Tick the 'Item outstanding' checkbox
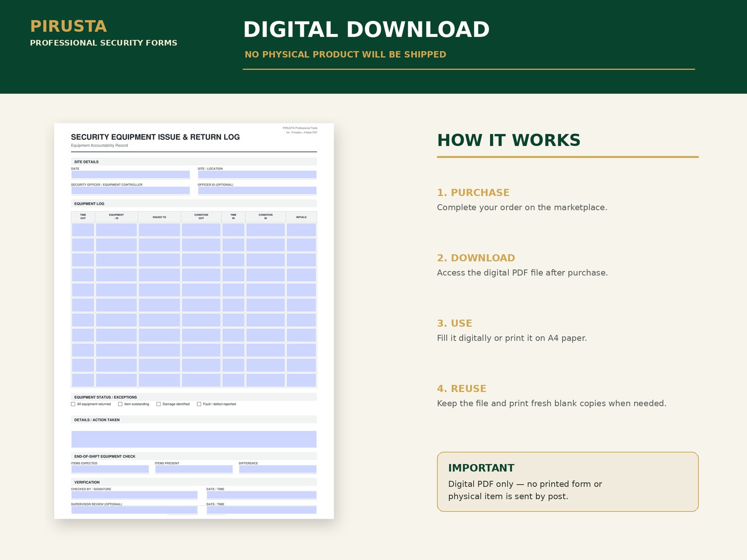Screen dimensions: 747x560 click(120, 404)
